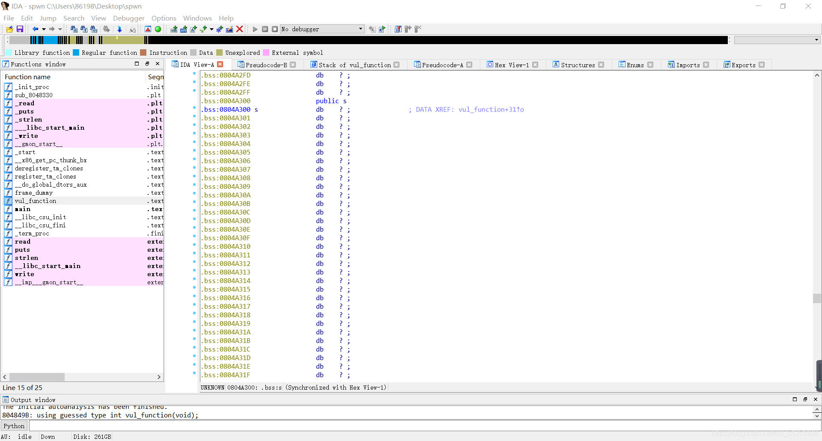The height and width of the screenshot is (441, 822).
Task: Click the disassembly view vertical scrollbar thumb
Action: click(817, 298)
